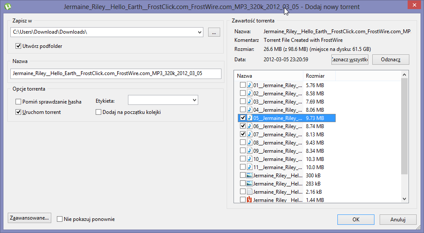Click the 8.06 MB size cell
Screen dimensions: 424x233
(315, 110)
